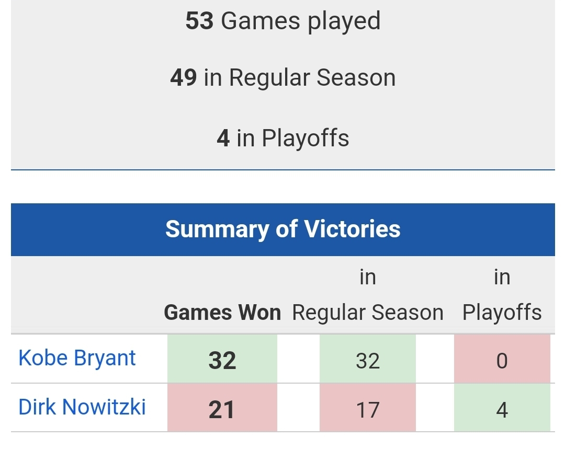Open the Kobe Bryant player link

click(77, 359)
